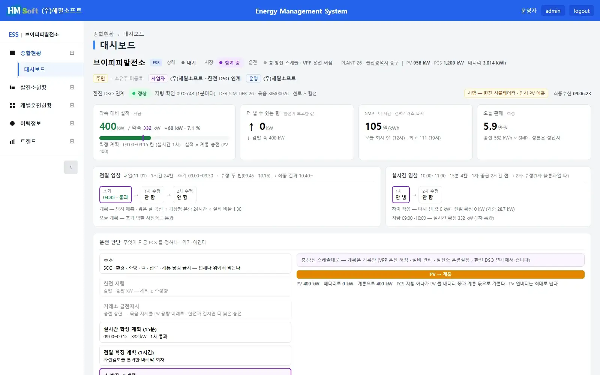Click the 보호 priority row
The height and width of the screenshot is (375, 600).
click(x=195, y=264)
